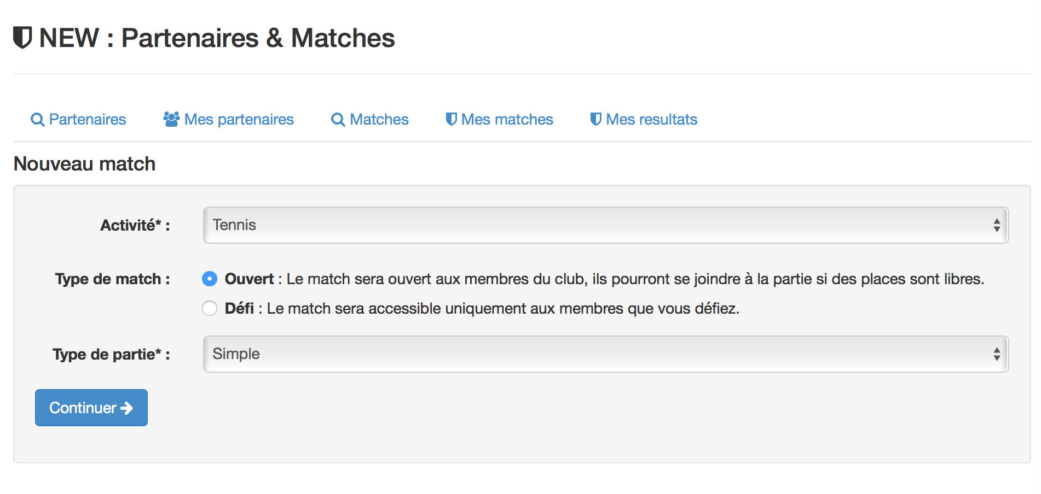The height and width of the screenshot is (494, 1041).
Task: Click the group icon beside Mes partenaires
Action: (x=171, y=119)
